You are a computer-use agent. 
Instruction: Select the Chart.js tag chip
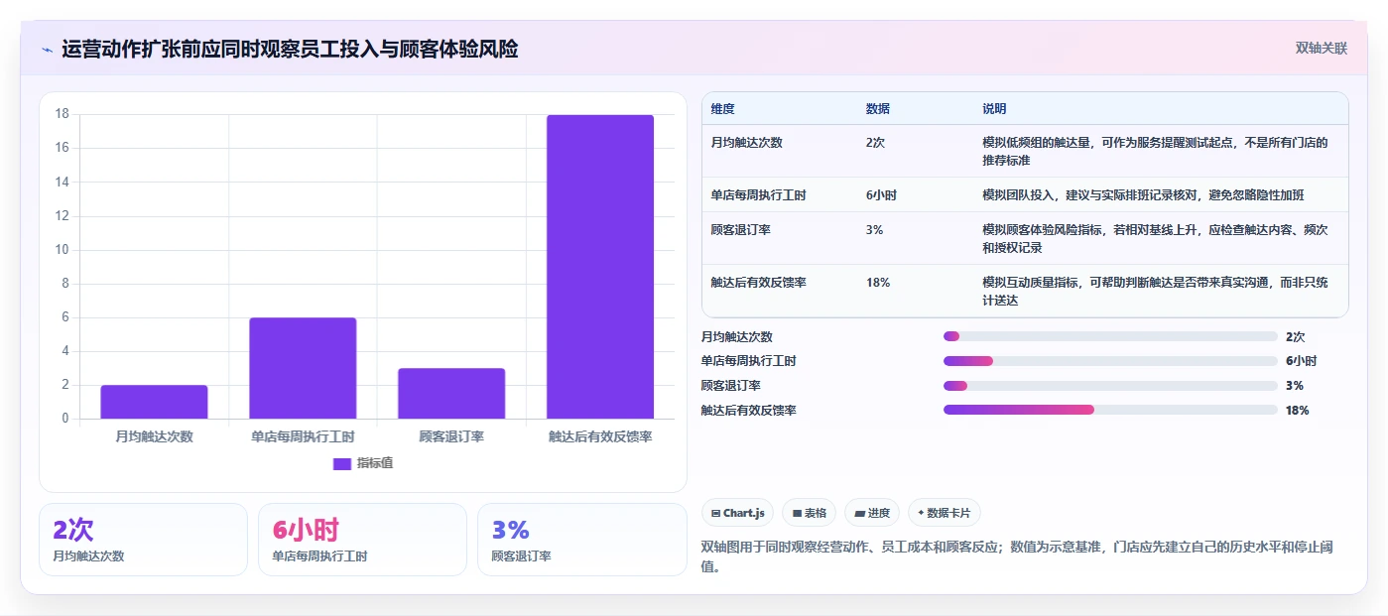[737, 513]
